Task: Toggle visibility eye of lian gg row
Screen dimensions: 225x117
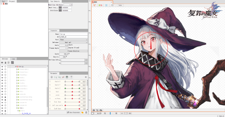Action: coord(2,67)
